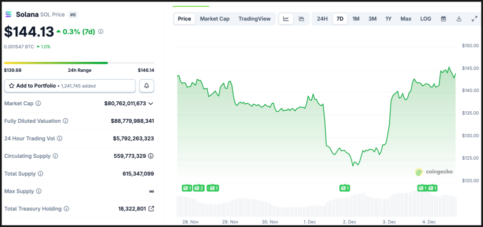Click Fully Diluted Valuation info icon
Image resolution: width=483 pixels, height=227 pixels.
65,121
